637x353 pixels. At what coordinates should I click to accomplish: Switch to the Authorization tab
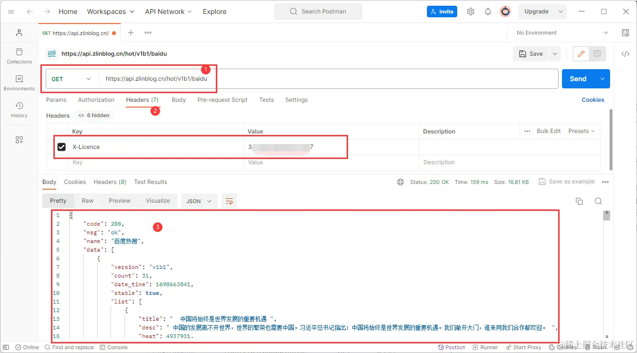click(x=96, y=100)
